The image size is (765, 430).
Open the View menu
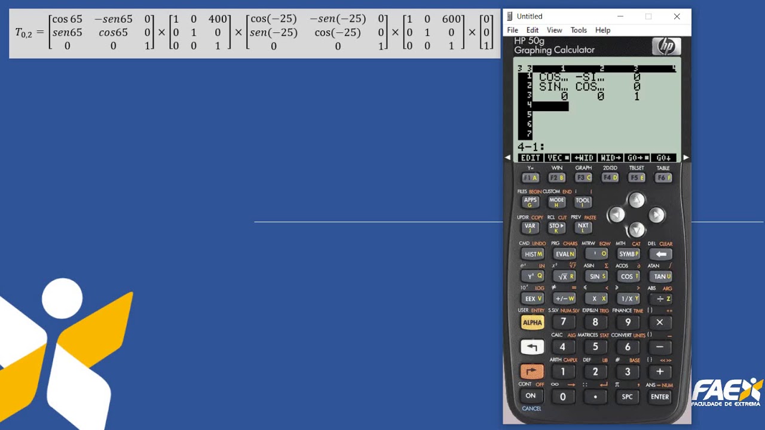tap(554, 30)
